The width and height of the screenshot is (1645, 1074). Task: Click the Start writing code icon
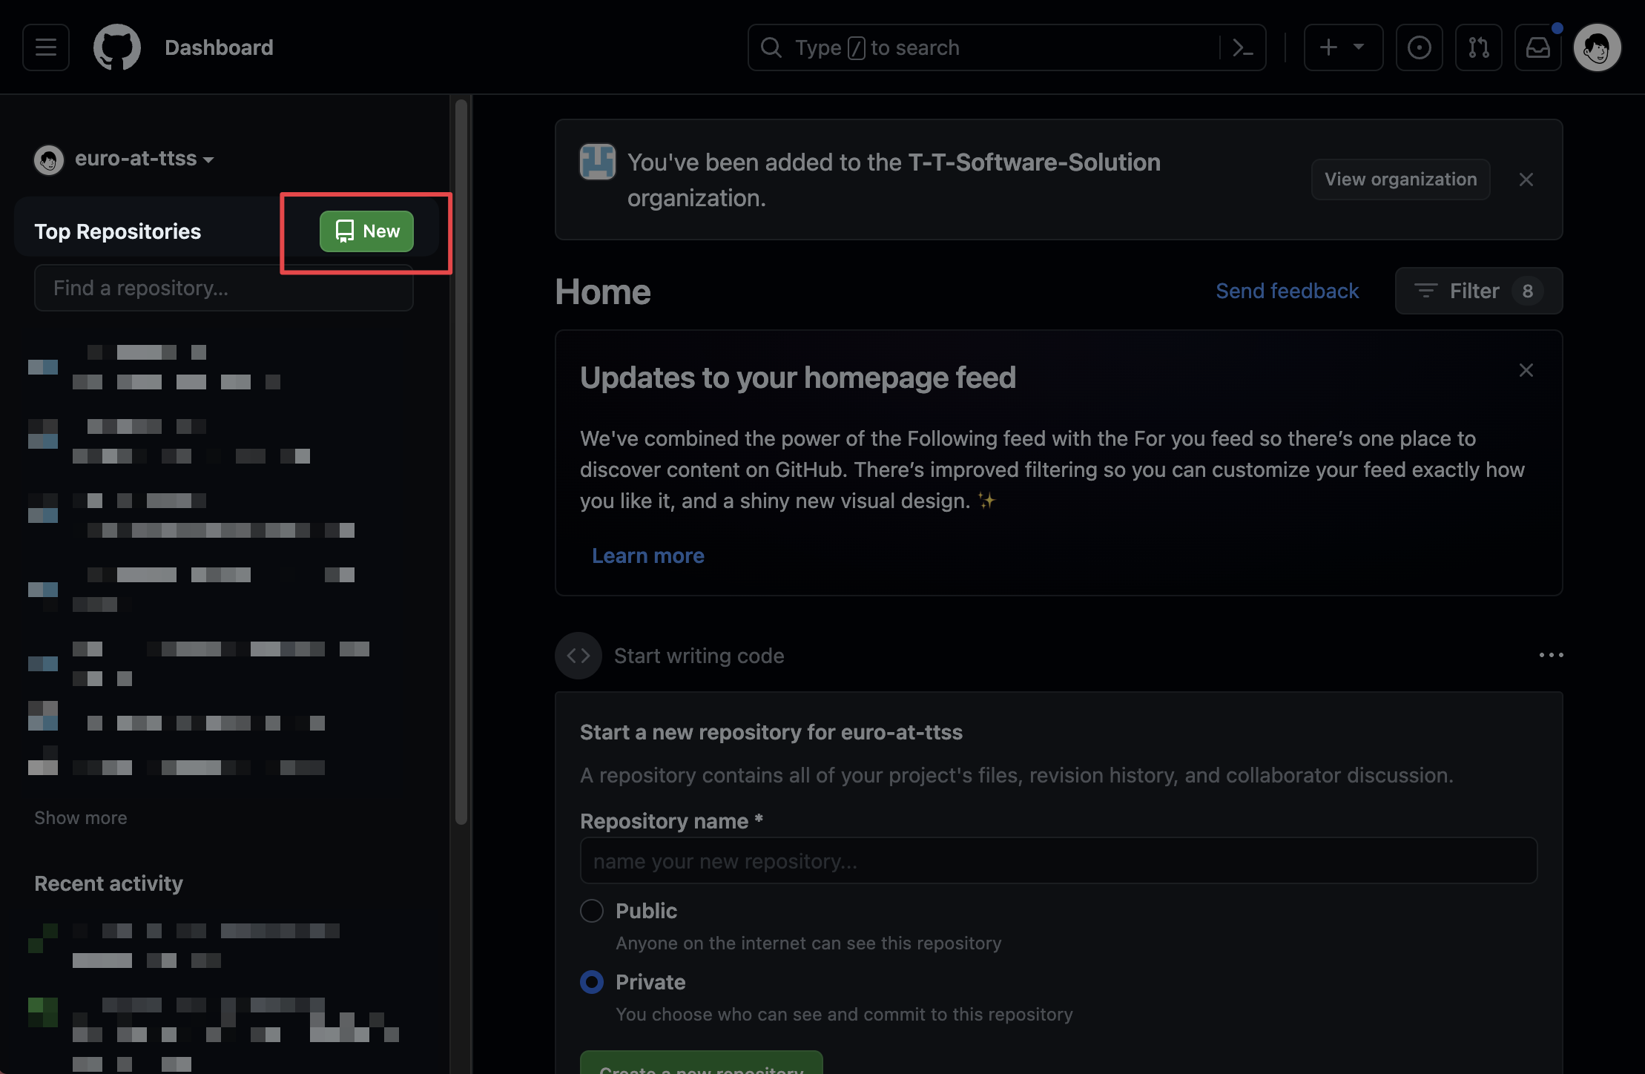pos(578,656)
